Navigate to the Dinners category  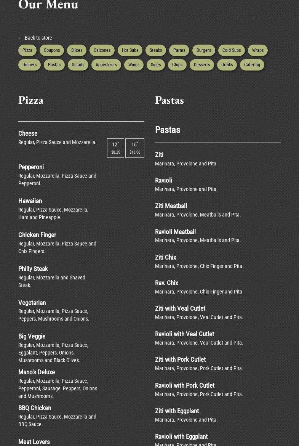pos(30,65)
